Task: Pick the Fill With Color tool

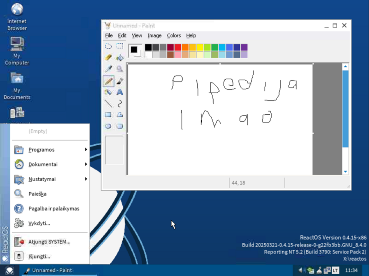Action: coord(119,57)
